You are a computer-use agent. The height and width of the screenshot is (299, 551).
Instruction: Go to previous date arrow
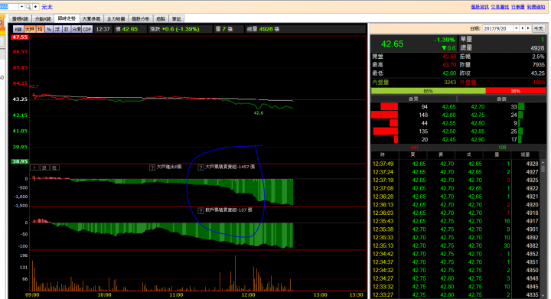tap(522, 28)
